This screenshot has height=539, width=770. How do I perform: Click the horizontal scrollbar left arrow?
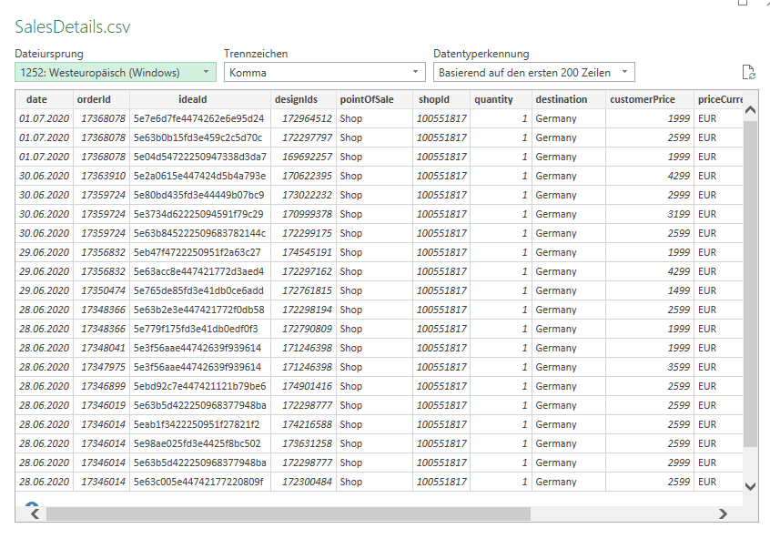click(x=34, y=514)
